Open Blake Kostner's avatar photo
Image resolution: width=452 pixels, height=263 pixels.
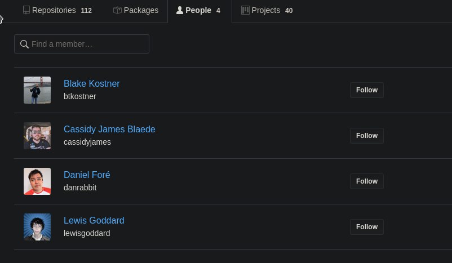point(37,90)
